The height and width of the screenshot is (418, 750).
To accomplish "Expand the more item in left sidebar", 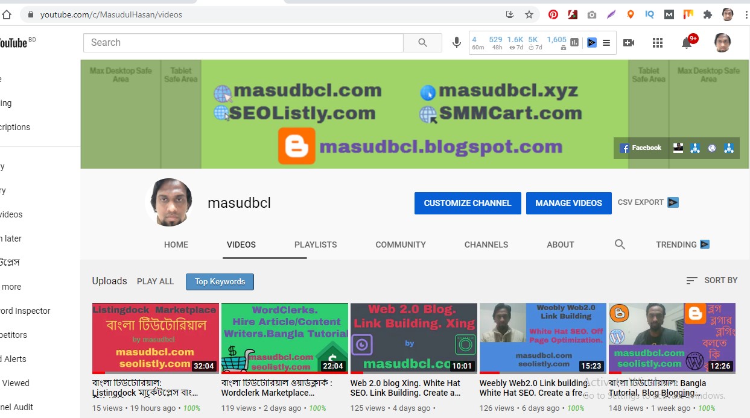I will [11, 287].
